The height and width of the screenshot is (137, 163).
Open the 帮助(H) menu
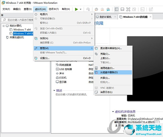(66, 9)
